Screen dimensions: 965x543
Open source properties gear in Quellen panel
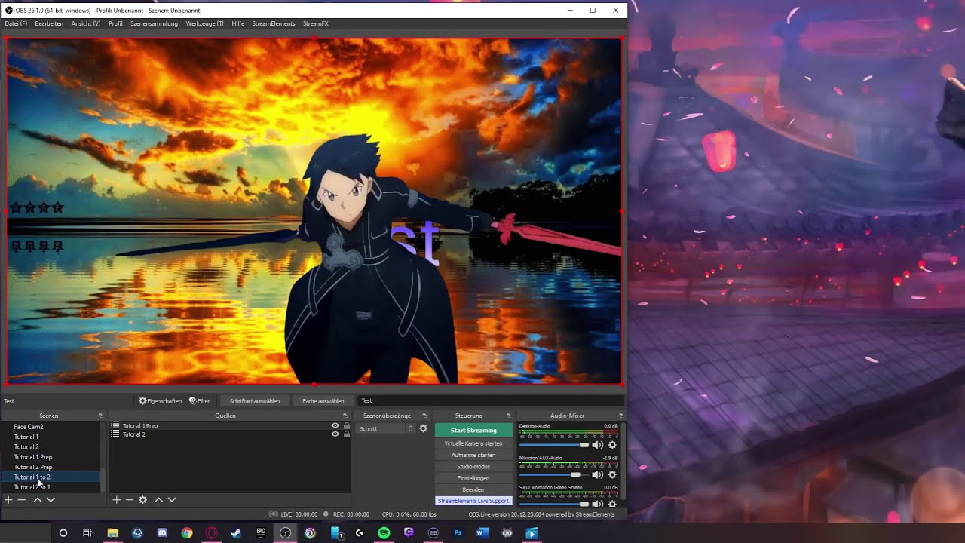click(142, 500)
